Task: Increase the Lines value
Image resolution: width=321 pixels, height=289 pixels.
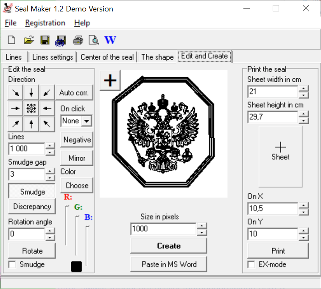Action: coord(50,145)
